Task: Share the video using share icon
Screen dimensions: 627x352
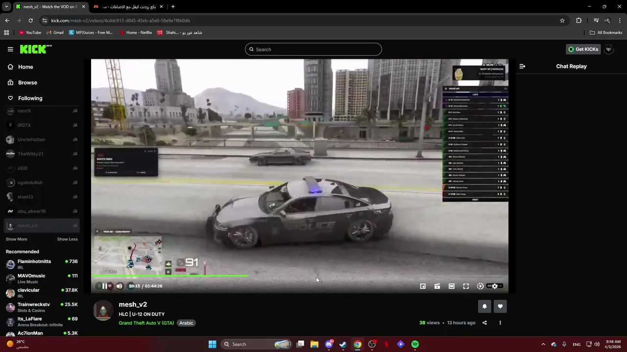Action: [x=484, y=323]
